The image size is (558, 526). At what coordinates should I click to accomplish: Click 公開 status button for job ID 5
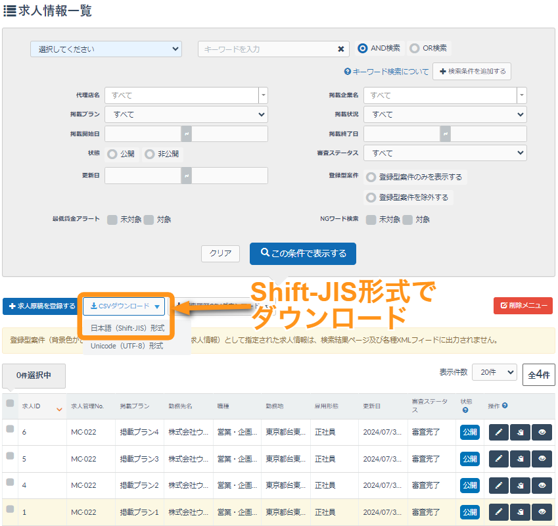(x=470, y=459)
